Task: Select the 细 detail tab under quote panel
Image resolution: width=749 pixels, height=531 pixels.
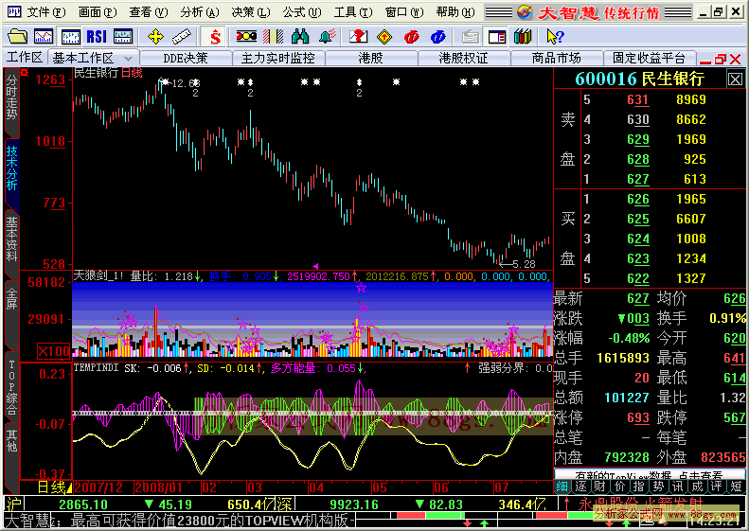Action: (562, 487)
